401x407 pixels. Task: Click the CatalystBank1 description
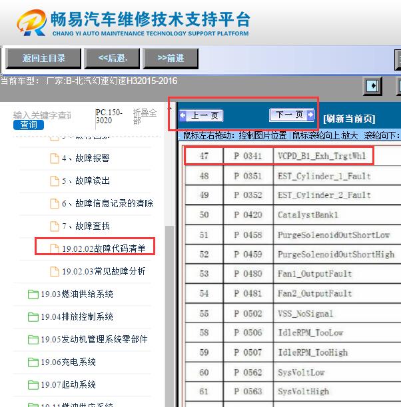coord(308,215)
